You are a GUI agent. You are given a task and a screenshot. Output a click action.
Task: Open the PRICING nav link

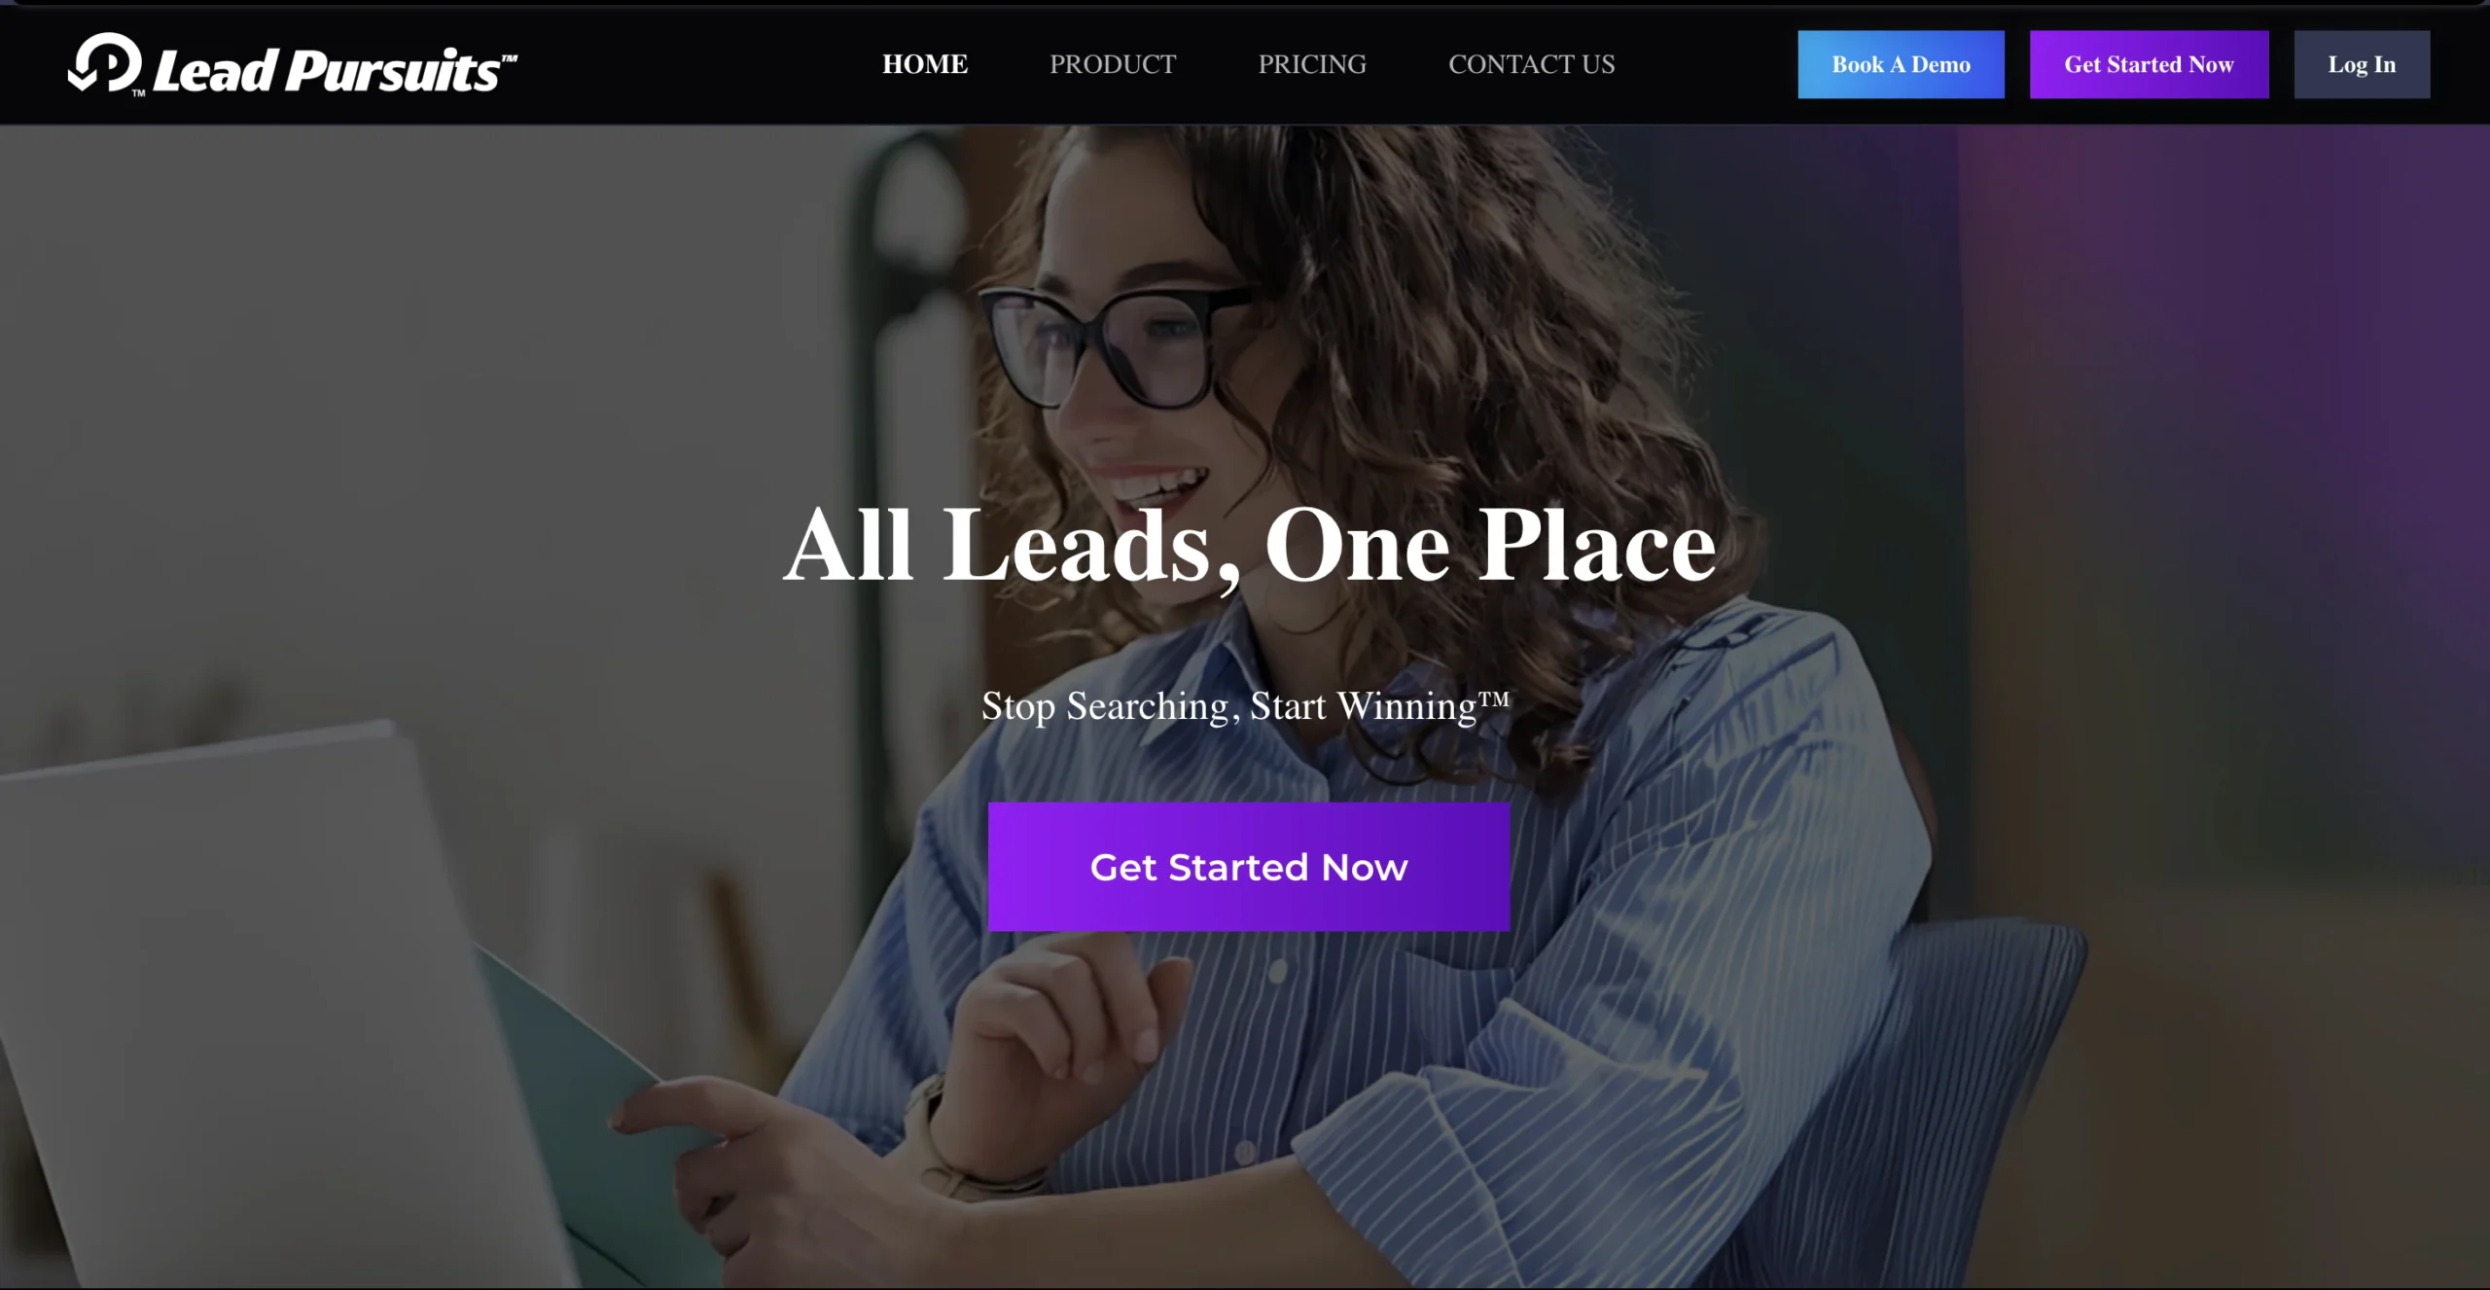(x=1312, y=64)
